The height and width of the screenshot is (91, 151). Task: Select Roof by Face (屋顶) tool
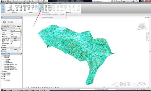tap(29, 7)
